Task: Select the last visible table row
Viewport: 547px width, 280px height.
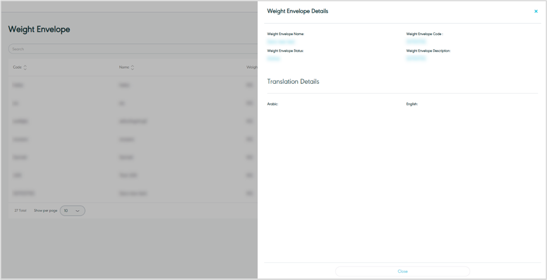Action: [129, 193]
